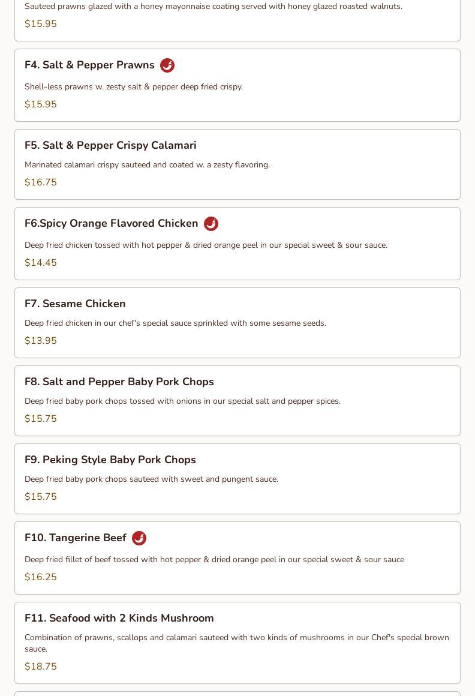Image resolution: width=475 pixels, height=696 pixels.
Task: Select F10. Tangerine Beef title
Action: 76,538
